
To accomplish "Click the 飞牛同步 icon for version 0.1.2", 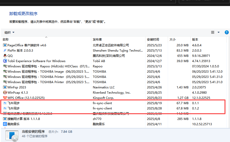I will click(5, 108).
